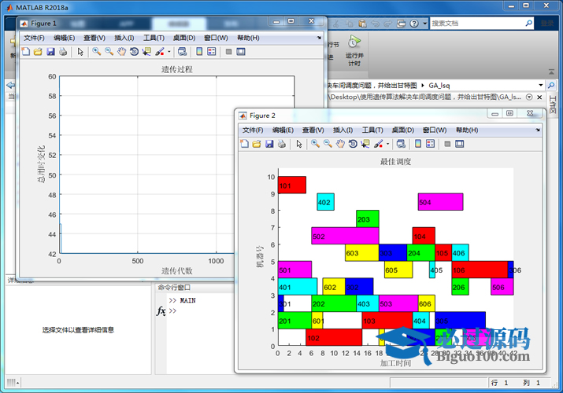Image resolution: width=563 pixels, height=393 pixels.
Task: Click Link Plot icon in Figure 2
Action: [x=401, y=144]
